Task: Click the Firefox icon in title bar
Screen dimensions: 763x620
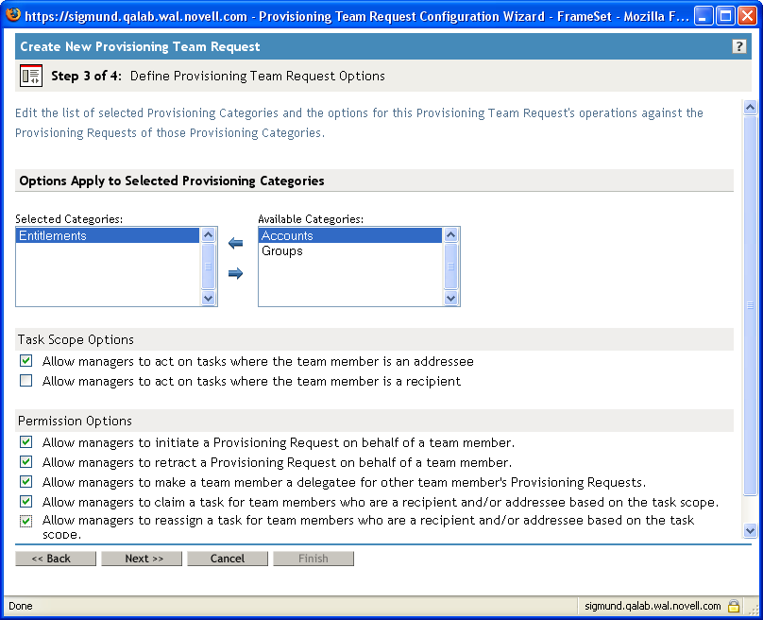Action: [x=13, y=14]
